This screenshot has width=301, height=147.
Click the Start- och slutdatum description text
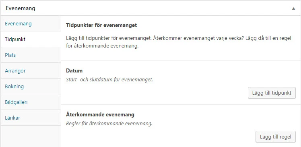click(x=109, y=80)
